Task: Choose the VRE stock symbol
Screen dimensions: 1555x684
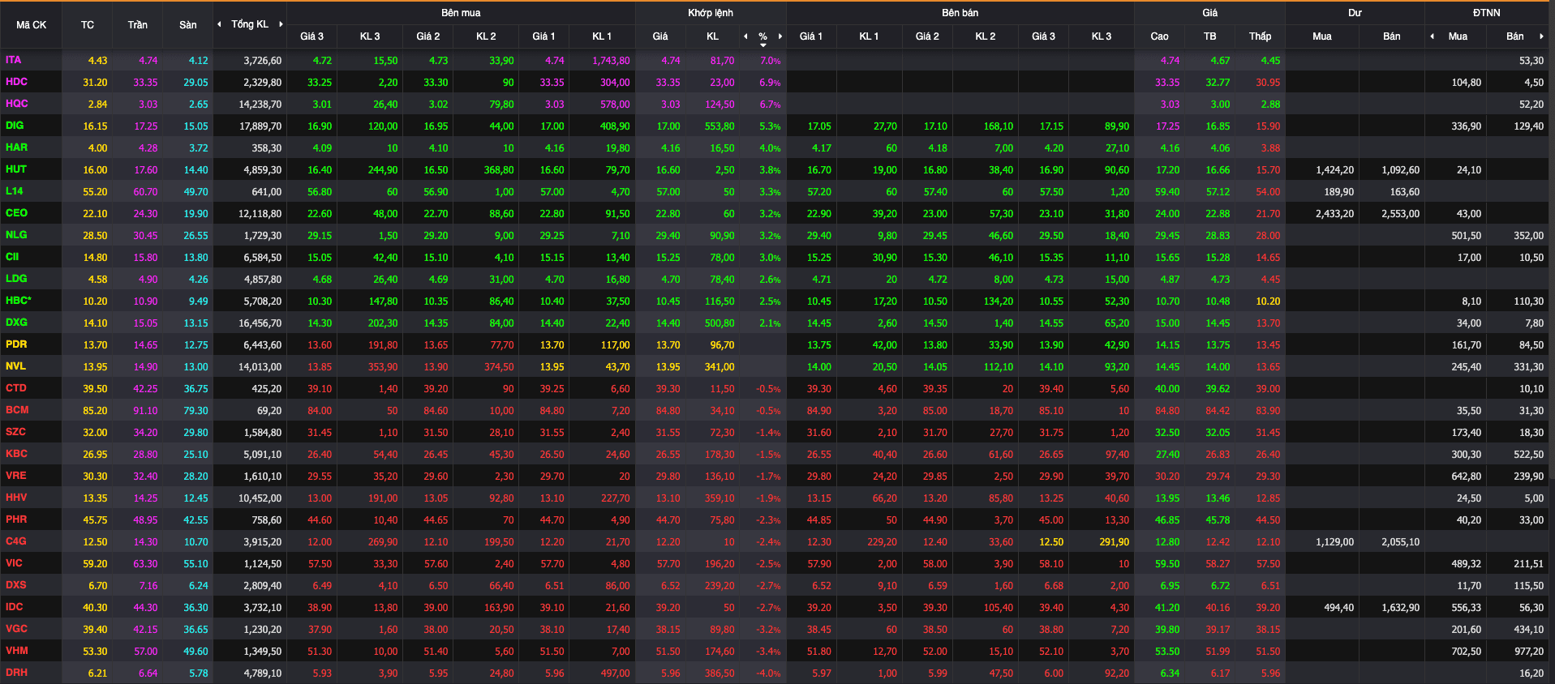Action: point(16,476)
